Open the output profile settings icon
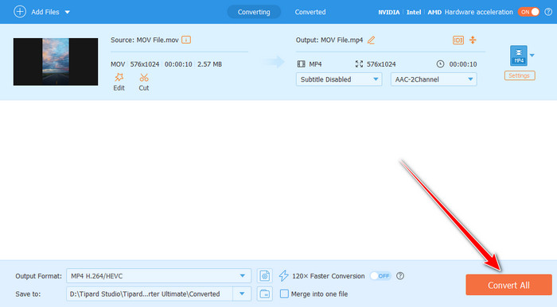The width and height of the screenshot is (557, 307). (x=264, y=276)
